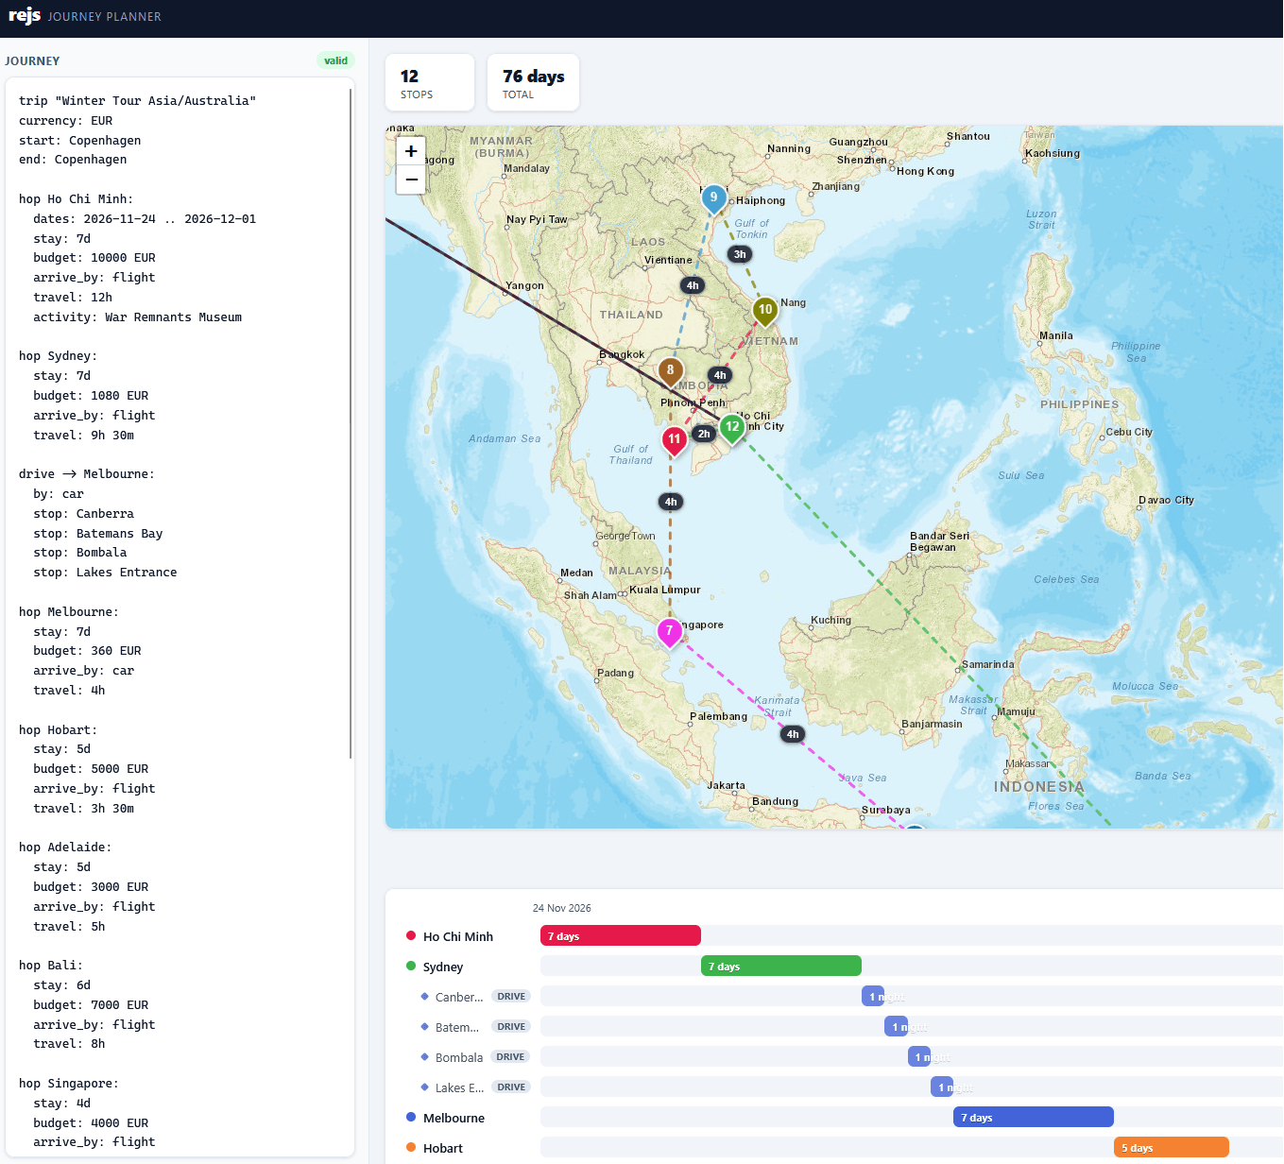Click the 'end: Copenhagen' line
The image size is (1284, 1164).
[73, 160]
